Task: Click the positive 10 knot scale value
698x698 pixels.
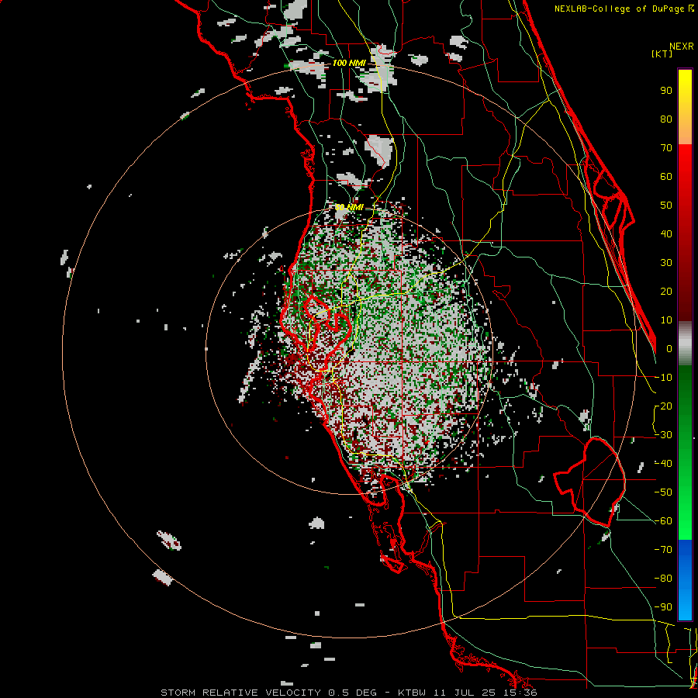Action: pyautogui.click(x=666, y=320)
